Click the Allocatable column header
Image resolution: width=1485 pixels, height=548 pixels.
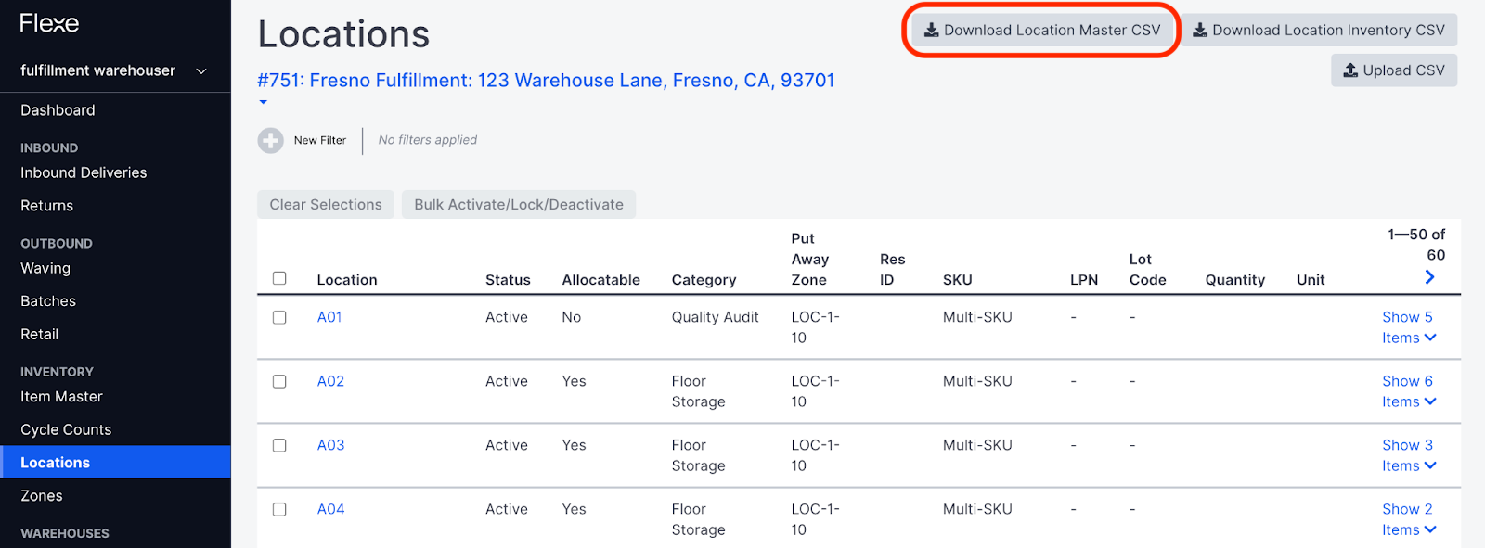(601, 280)
